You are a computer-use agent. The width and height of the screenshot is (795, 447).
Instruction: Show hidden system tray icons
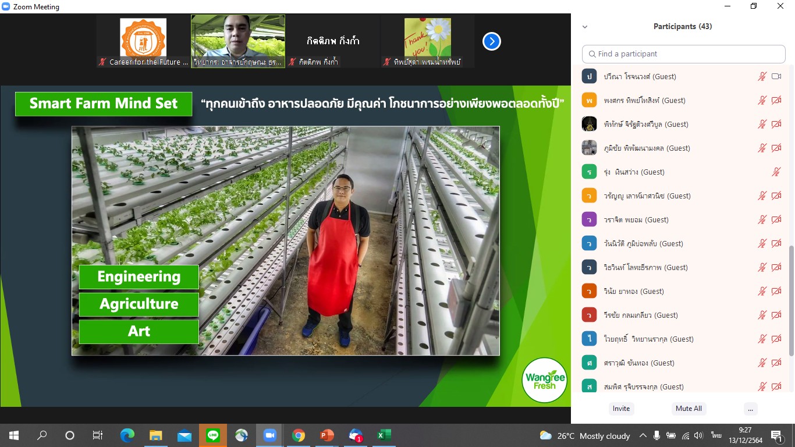tap(643, 435)
